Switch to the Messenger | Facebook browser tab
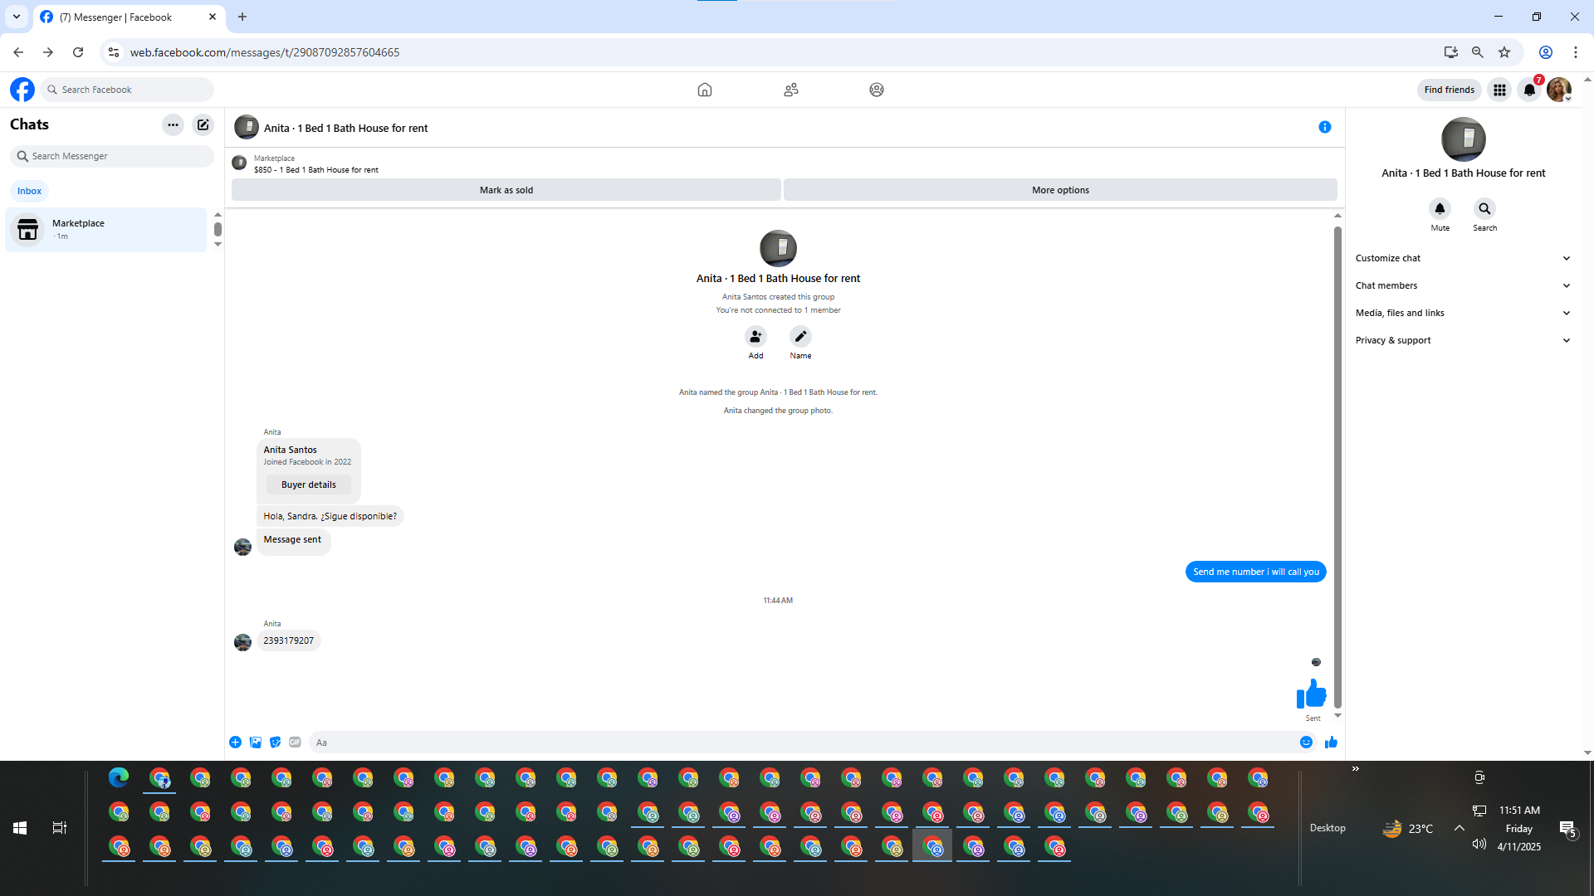 point(127,17)
